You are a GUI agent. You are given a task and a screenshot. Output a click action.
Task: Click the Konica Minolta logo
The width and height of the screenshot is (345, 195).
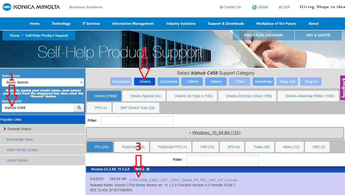point(31,7)
